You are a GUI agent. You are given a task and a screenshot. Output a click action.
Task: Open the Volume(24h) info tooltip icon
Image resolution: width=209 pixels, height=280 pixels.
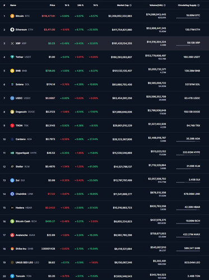[x=165, y=5]
